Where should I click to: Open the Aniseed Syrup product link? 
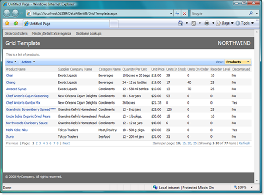(x=16, y=89)
